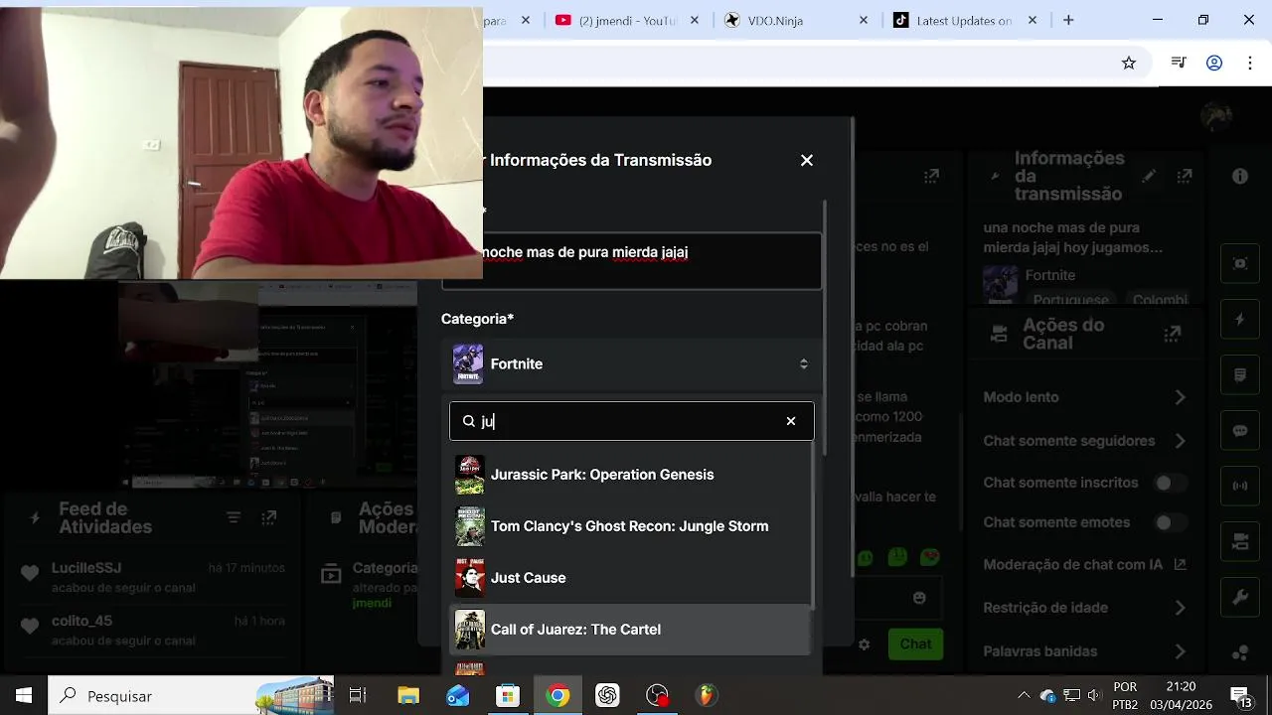Click the colito_45 follower entry
The height and width of the screenshot is (715, 1272).
(x=151, y=630)
